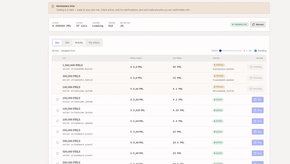Click the trades count '532'
Viewport: 290px width, 164px height.
tap(110, 26)
